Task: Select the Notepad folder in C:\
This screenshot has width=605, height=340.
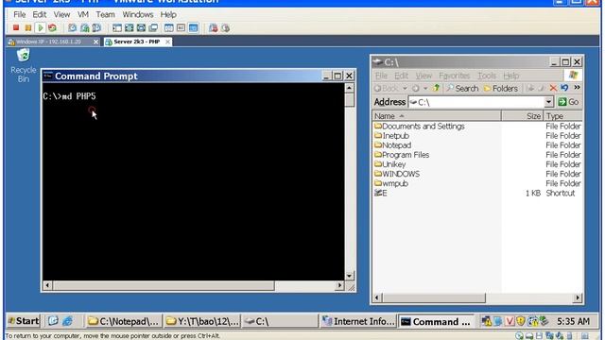Action: click(x=393, y=145)
